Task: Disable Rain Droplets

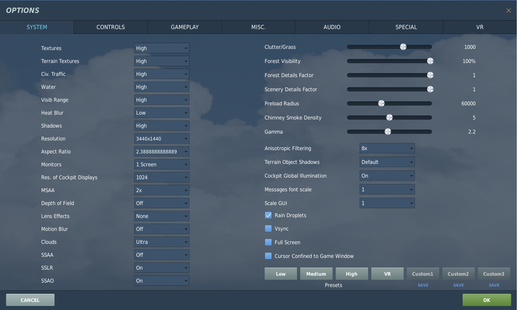Action: coord(268,215)
